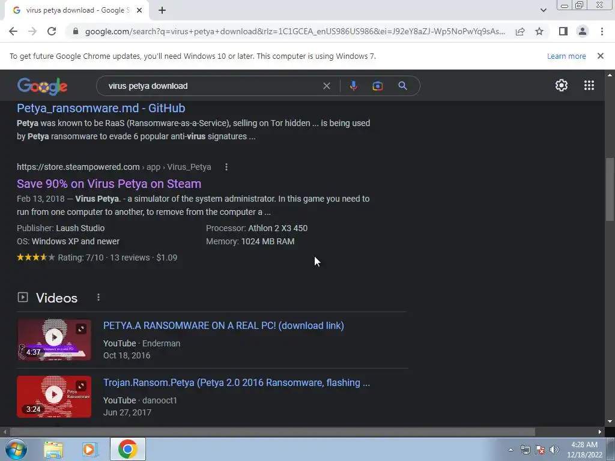Open the Google apps grid
This screenshot has width=615, height=461.
click(x=589, y=85)
